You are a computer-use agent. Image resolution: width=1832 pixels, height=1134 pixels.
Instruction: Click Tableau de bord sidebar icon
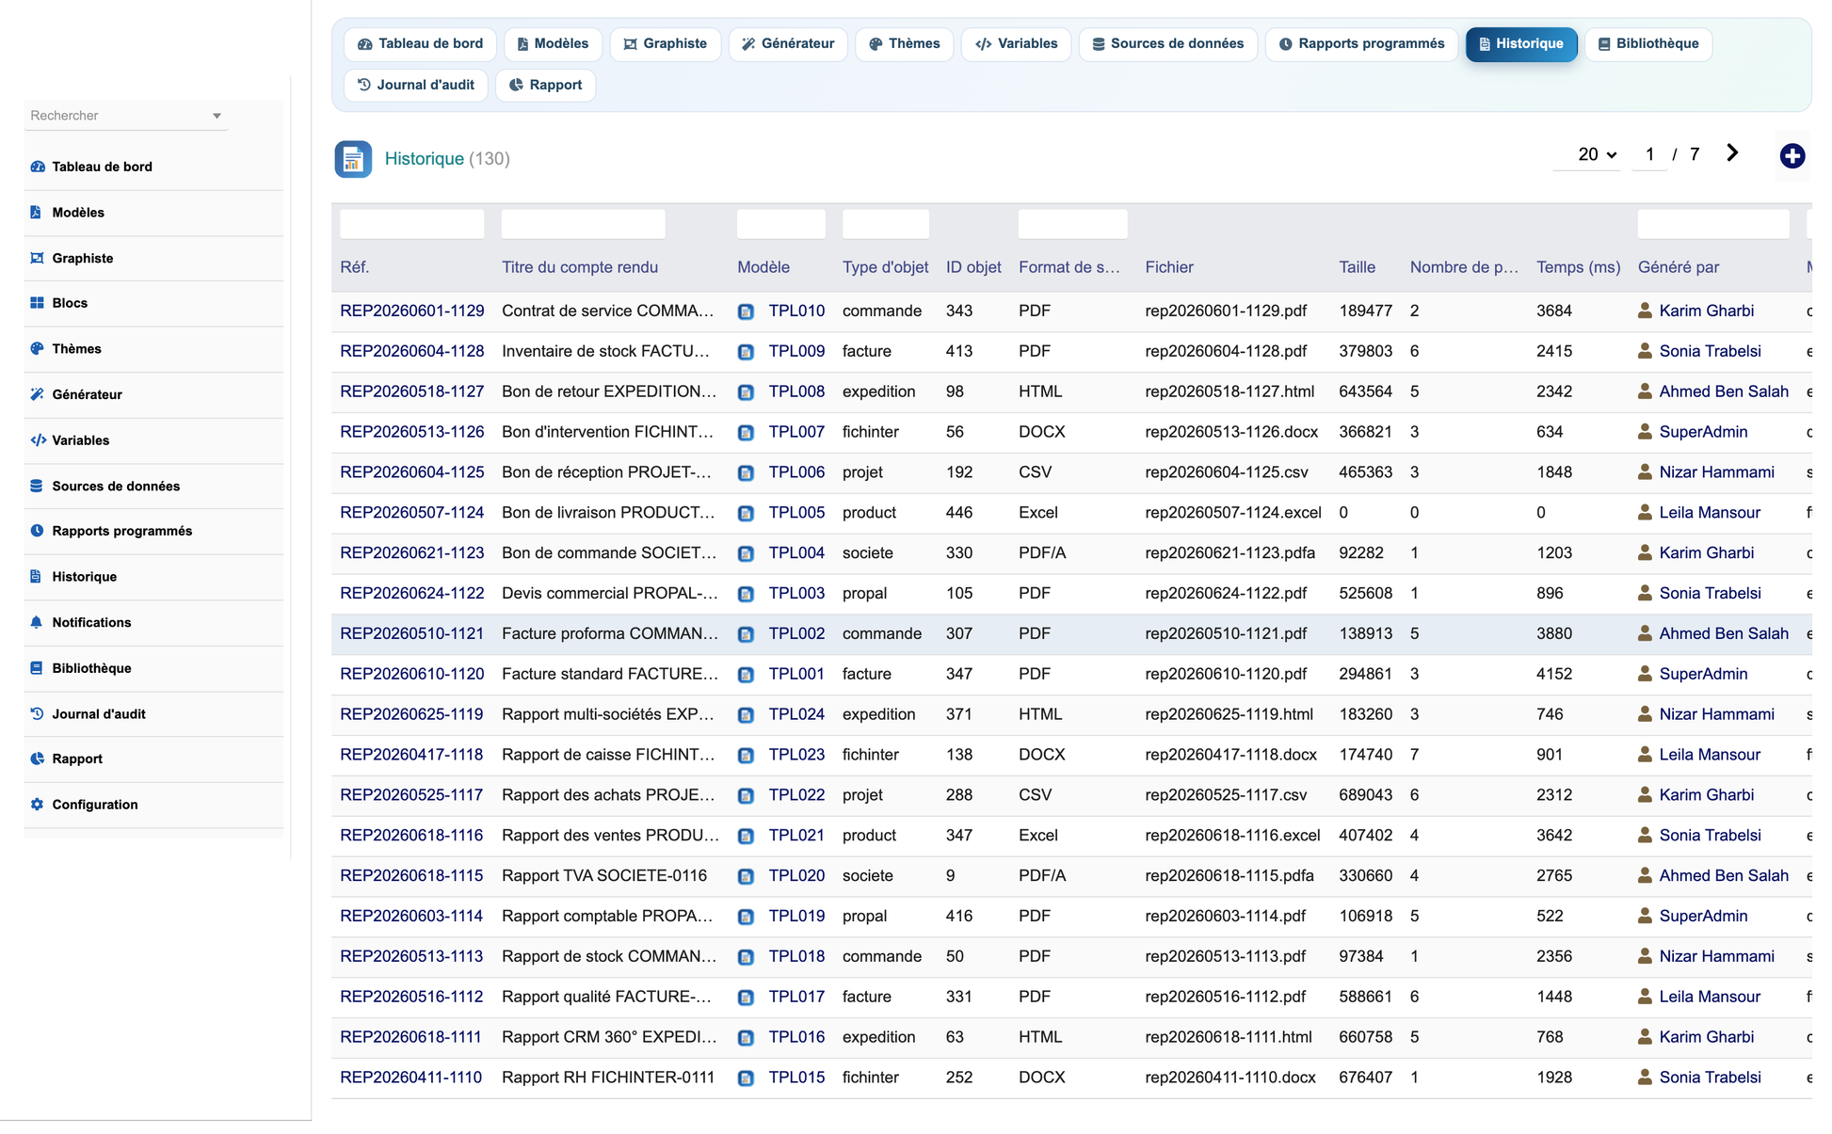(x=38, y=167)
